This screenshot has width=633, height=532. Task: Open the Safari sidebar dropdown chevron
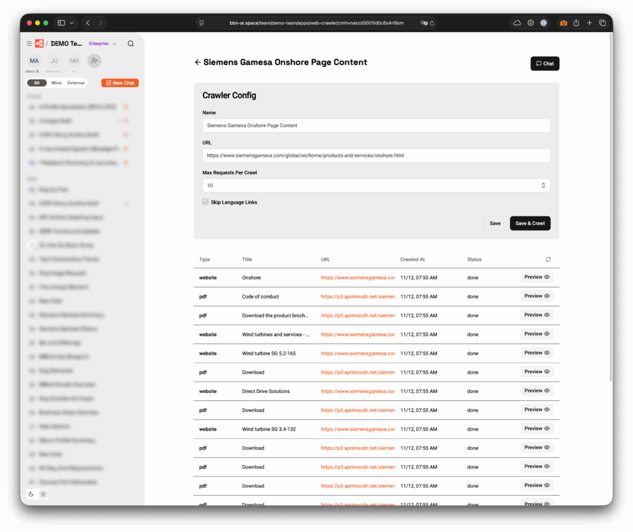click(x=72, y=23)
